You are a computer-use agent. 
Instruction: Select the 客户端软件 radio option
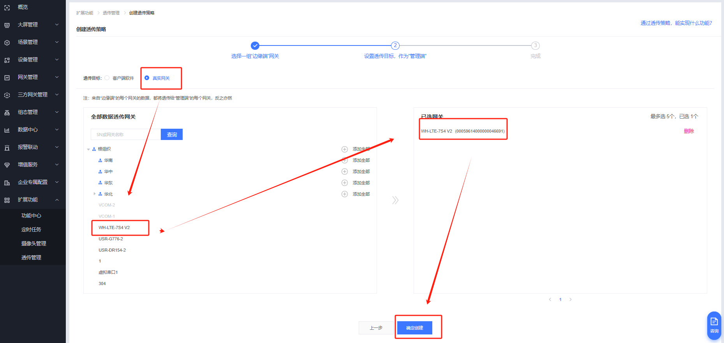tap(107, 78)
